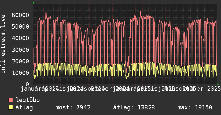Click the 0 y-axis label
Screen dimensions: 221x115
click(27, 84)
